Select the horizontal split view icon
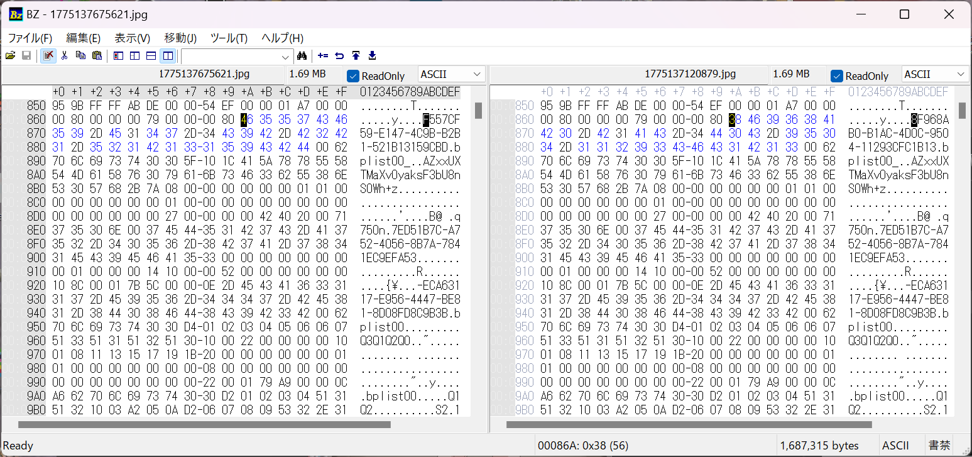Screen dimensions: 972x457 (151, 56)
